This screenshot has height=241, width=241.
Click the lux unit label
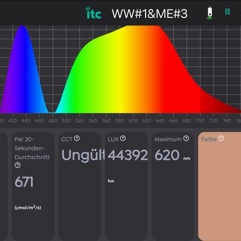click(111, 181)
